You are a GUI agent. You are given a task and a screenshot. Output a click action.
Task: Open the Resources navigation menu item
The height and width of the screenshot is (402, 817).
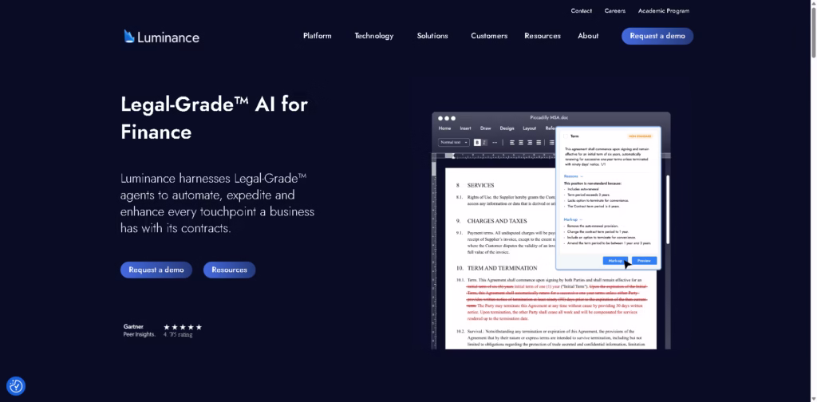click(543, 36)
